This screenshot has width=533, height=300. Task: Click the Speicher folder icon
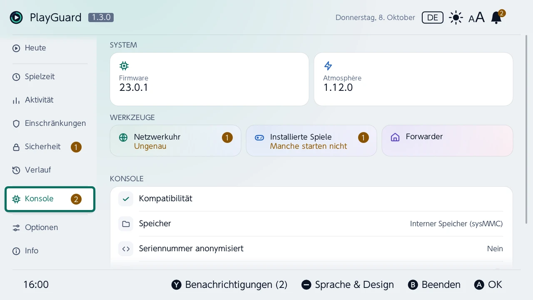[126, 224]
